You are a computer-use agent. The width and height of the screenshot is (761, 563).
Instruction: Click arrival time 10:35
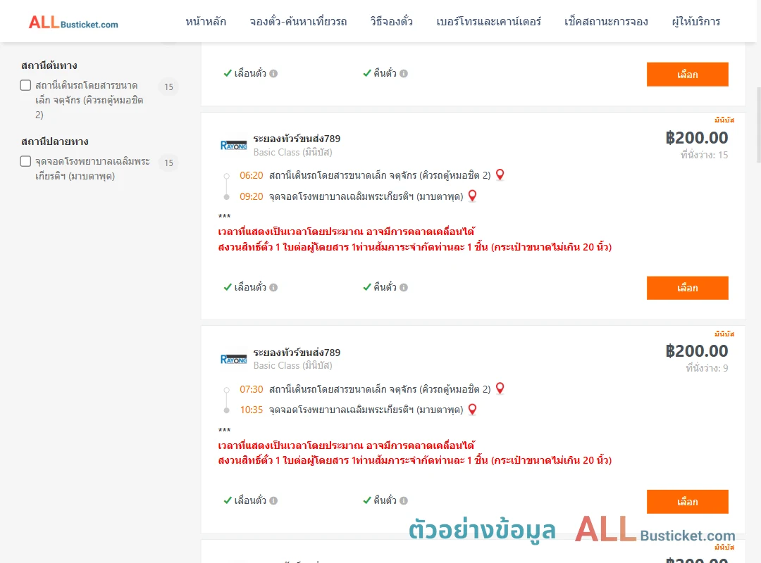[252, 410]
